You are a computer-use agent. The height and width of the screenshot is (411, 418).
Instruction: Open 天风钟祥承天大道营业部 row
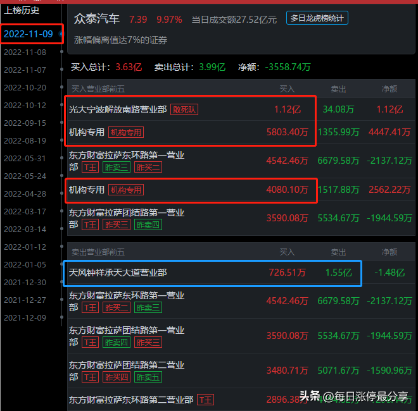[241, 273]
